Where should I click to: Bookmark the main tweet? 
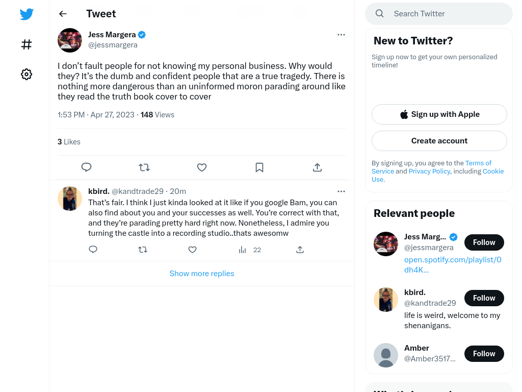click(x=259, y=167)
